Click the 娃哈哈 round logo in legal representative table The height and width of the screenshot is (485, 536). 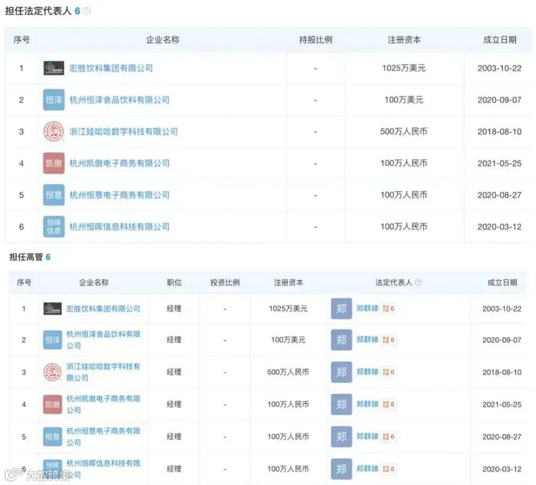point(54,131)
